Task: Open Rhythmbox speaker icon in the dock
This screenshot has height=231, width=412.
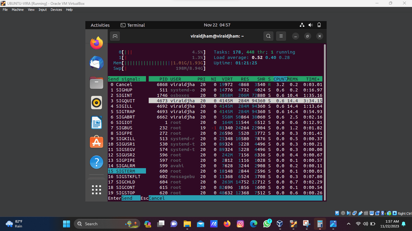Action: (97, 103)
